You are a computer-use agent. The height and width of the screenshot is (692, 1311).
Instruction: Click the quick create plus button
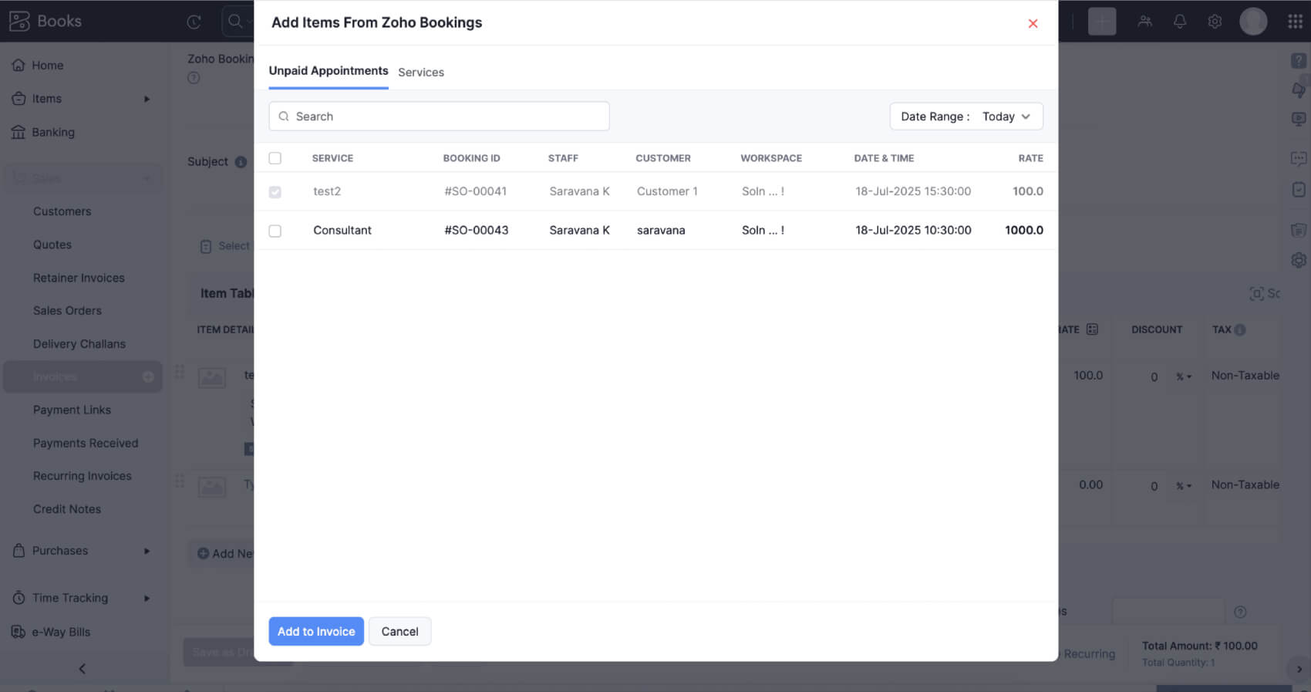1102,22
